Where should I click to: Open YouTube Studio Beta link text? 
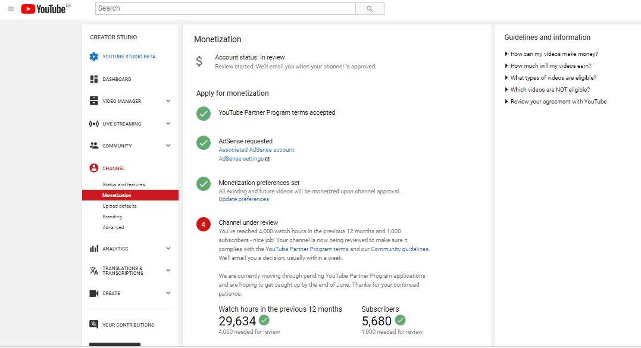[129, 57]
